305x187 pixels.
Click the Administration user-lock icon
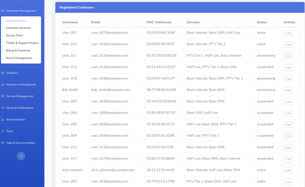[3, 119]
